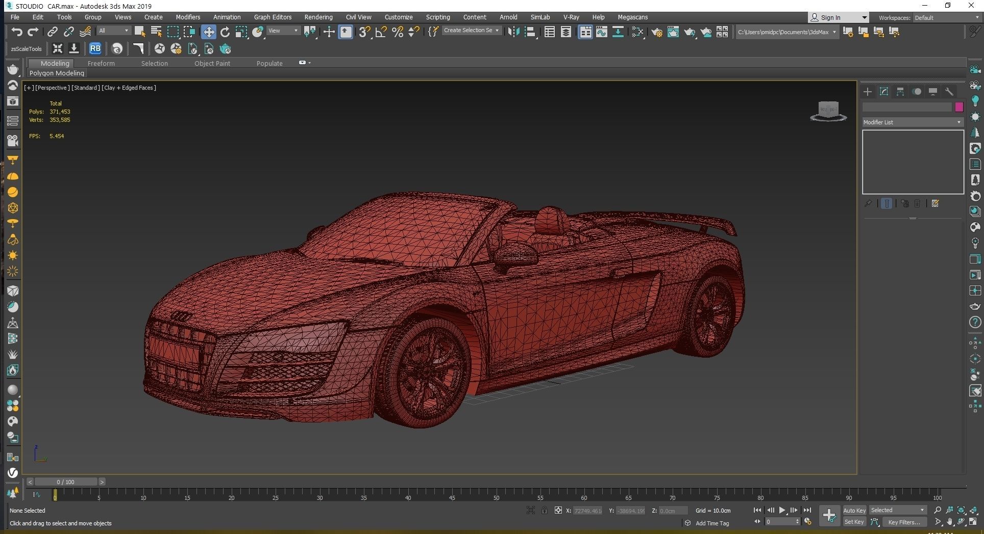
Task: Open the selection filter All dropdown
Action: [113, 31]
